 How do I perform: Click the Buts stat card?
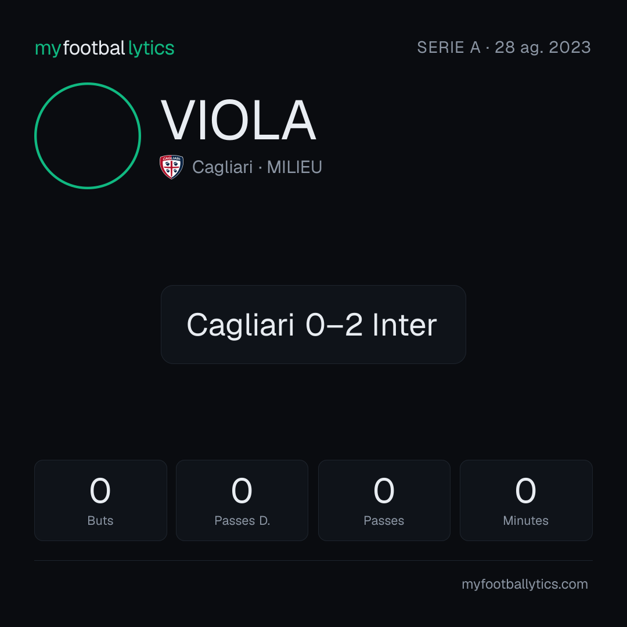(x=100, y=500)
